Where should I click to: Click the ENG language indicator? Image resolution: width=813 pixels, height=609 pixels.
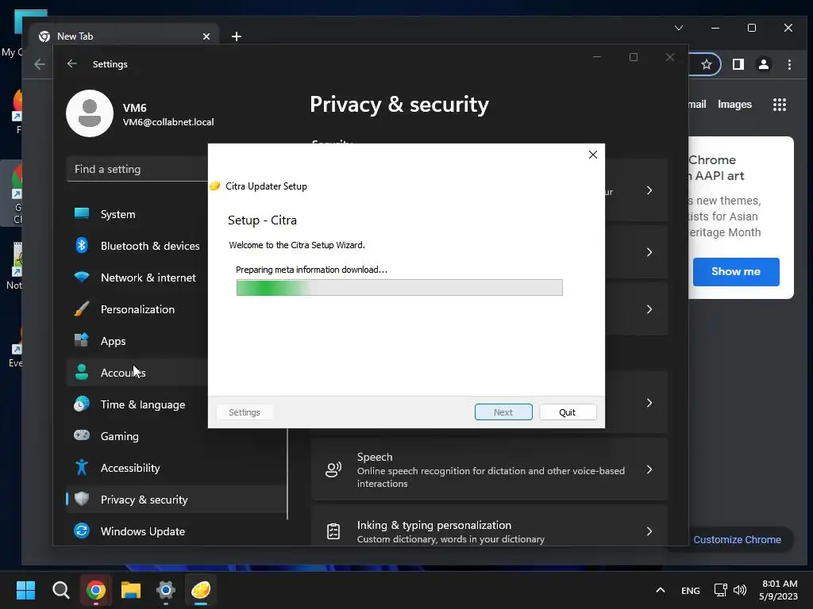(690, 590)
